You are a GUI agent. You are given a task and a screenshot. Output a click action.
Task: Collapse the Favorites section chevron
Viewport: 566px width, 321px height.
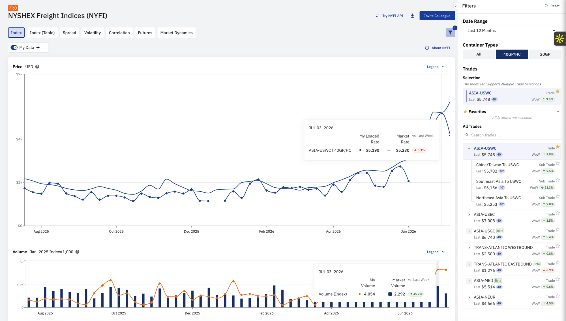[x=558, y=112]
